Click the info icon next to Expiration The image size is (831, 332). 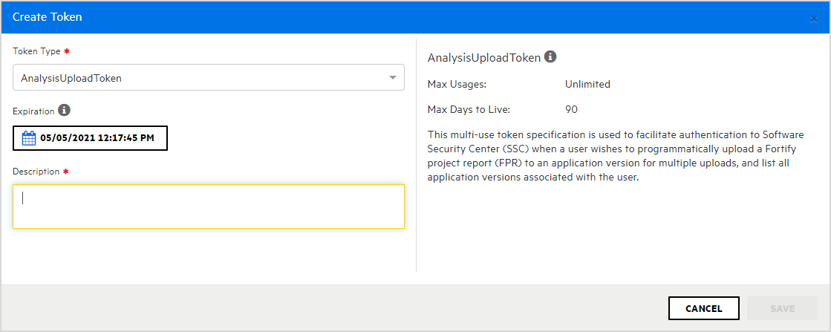64,111
